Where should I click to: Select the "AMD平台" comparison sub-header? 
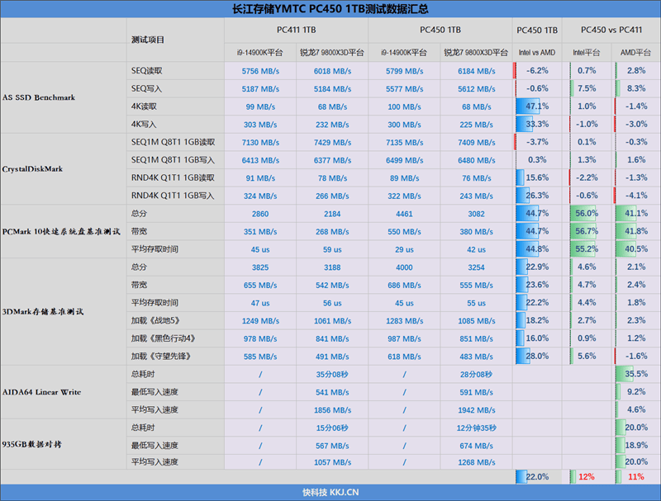[x=635, y=53]
